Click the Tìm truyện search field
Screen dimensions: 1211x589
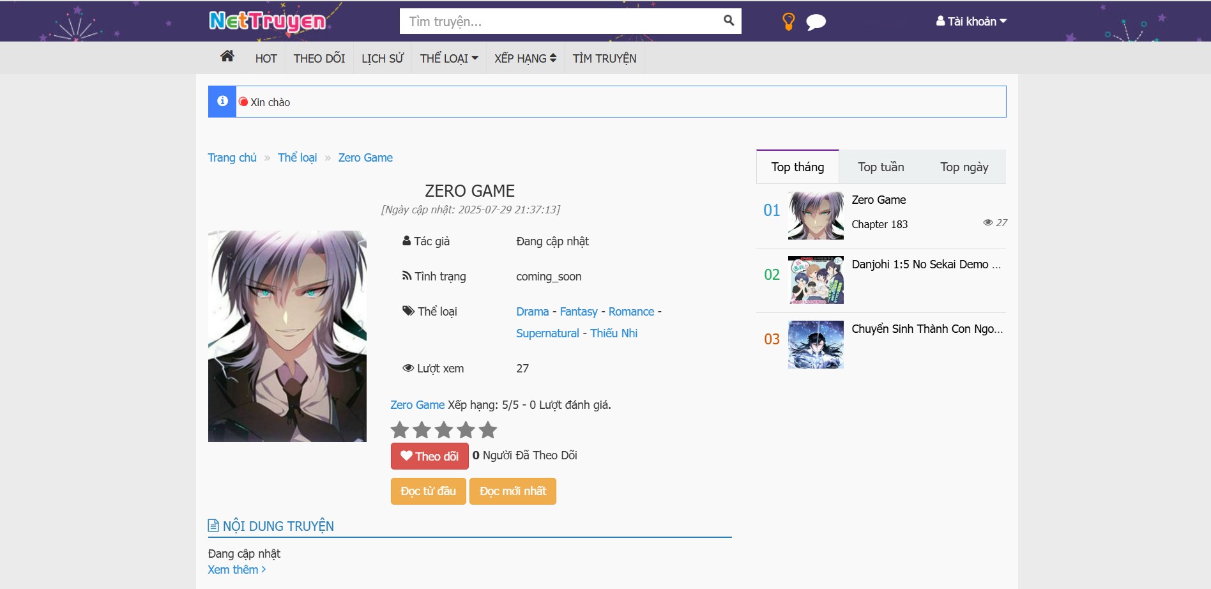[x=559, y=21]
